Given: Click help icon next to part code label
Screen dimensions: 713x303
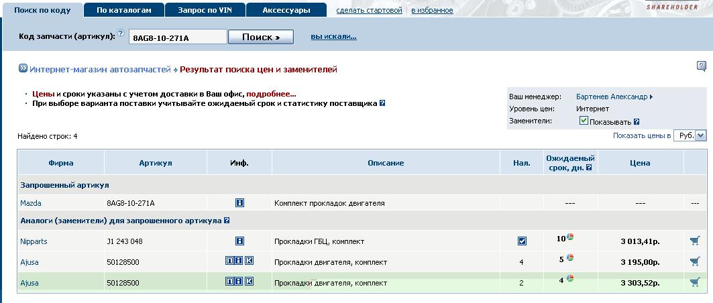Looking at the screenshot, I should 121,33.
